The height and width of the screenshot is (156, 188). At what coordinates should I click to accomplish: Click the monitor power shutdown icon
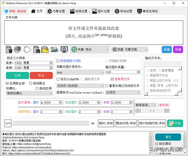[64, 49]
